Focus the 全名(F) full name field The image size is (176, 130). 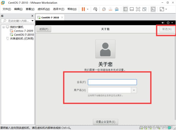(112, 82)
